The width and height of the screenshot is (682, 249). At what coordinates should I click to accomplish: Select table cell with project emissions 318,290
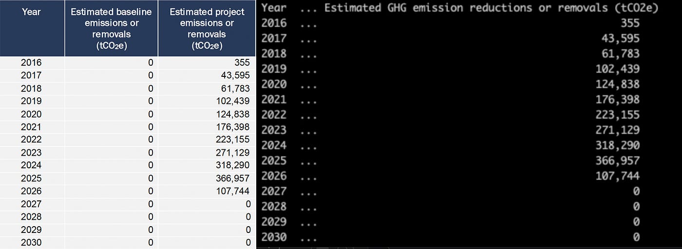pos(233,166)
